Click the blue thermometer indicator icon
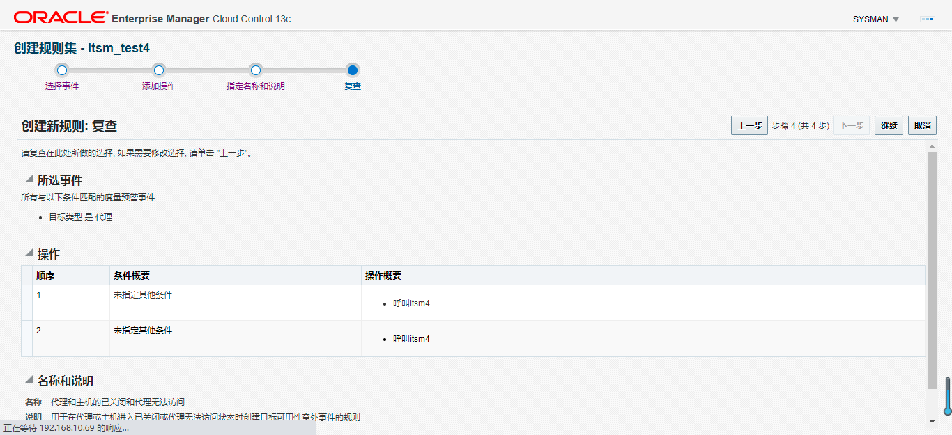The width and height of the screenshot is (952, 435). 947,397
